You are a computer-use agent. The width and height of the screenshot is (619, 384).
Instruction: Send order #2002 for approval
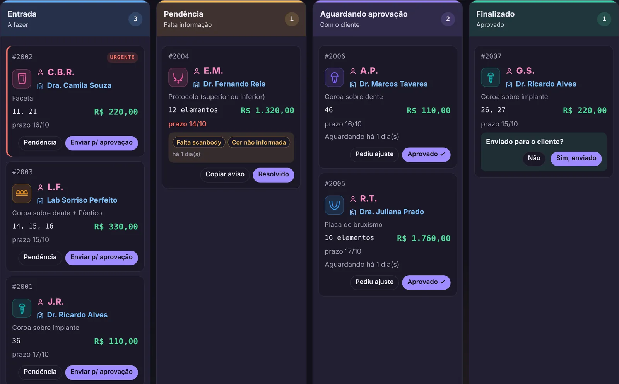101,143
